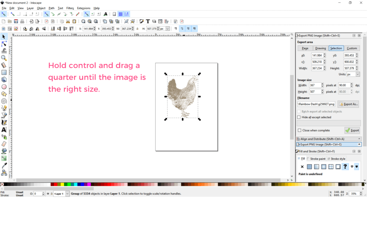Step Export area x0 spinner

pos(325,55)
